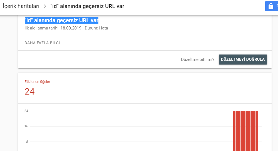Click the Düzeltme bitti mi? text

pyautogui.click(x=197, y=60)
